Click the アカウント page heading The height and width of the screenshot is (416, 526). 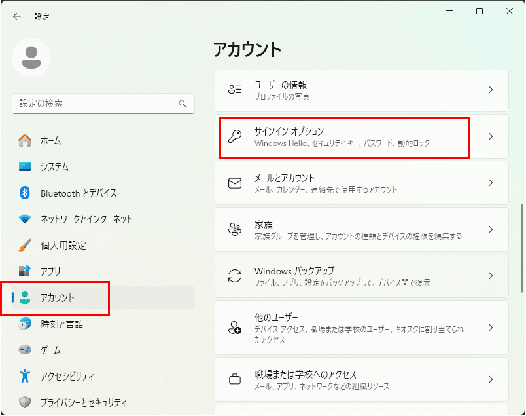coord(247,49)
